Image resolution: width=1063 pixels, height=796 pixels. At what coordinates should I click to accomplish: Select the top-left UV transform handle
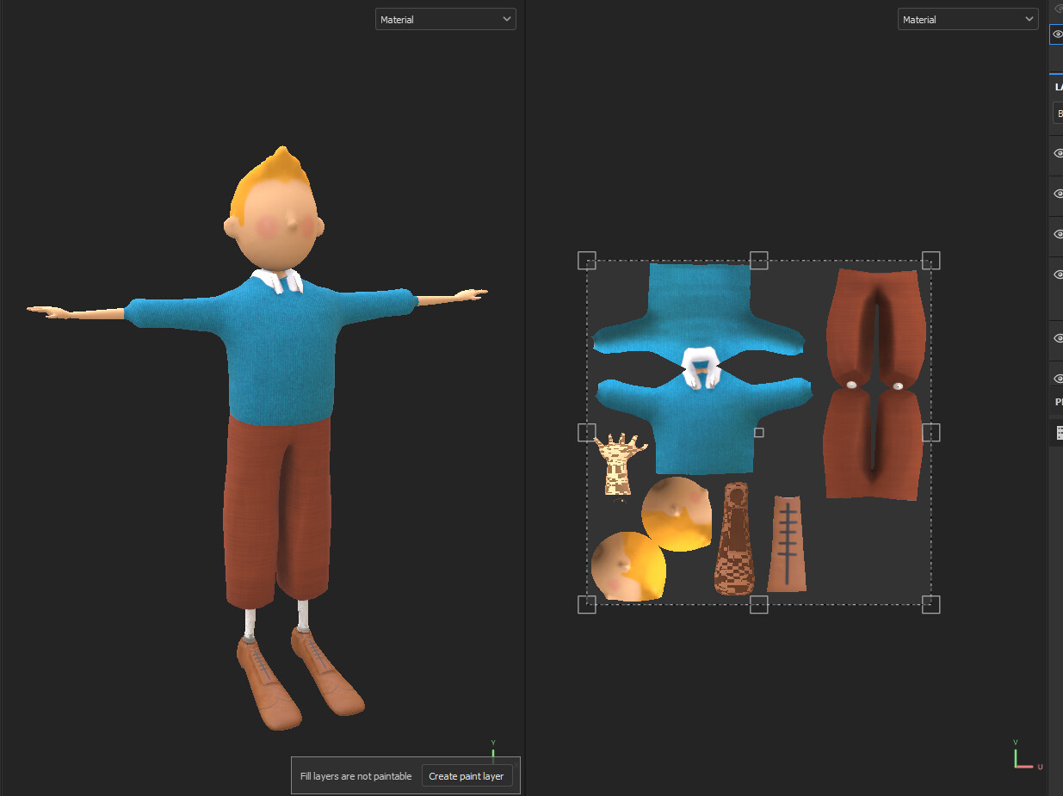tap(586, 260)
